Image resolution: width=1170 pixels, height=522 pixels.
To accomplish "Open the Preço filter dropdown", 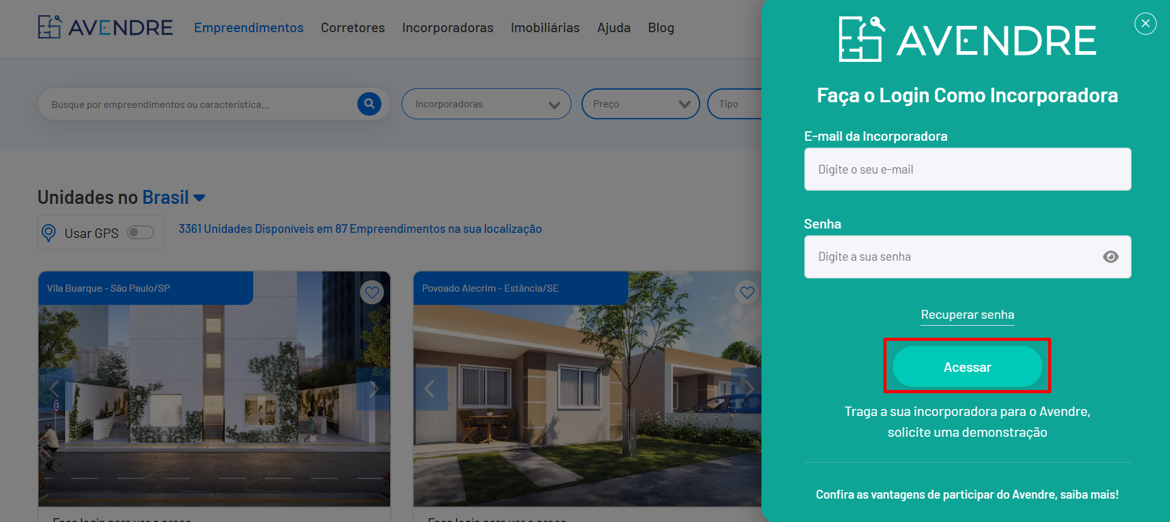I will pos(640,104).
